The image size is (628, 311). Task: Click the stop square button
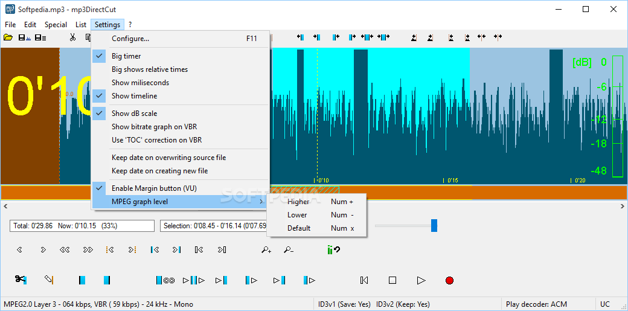click(x=392, y=280)
